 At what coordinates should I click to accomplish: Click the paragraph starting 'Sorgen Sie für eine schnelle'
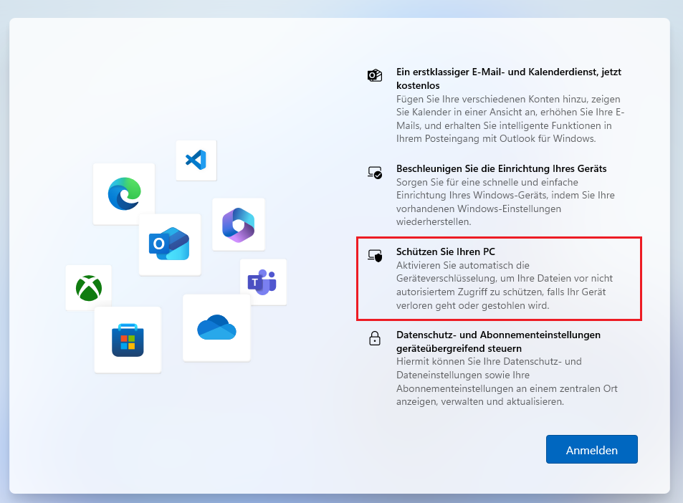click(505, 201)
